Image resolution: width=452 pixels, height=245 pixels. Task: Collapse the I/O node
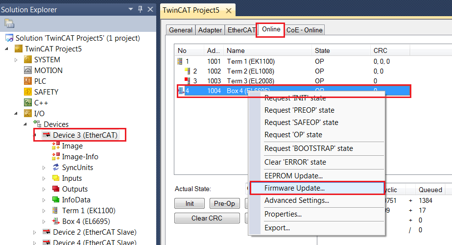tap(16, 113)
